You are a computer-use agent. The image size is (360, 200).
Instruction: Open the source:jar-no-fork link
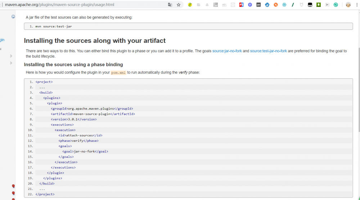pyautogui.click(x=227, y=51)
